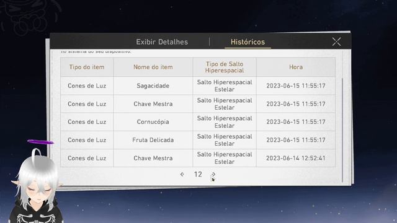Select the Sagacidade item name cell

153,85
